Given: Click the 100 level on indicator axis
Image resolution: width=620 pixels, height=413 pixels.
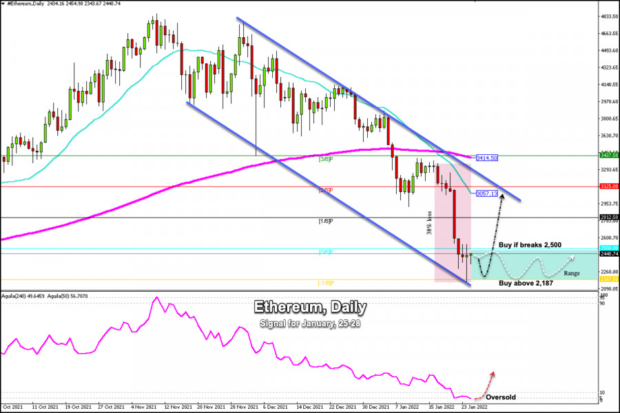Looking at the screenshot, I should (x=603, y=295).
